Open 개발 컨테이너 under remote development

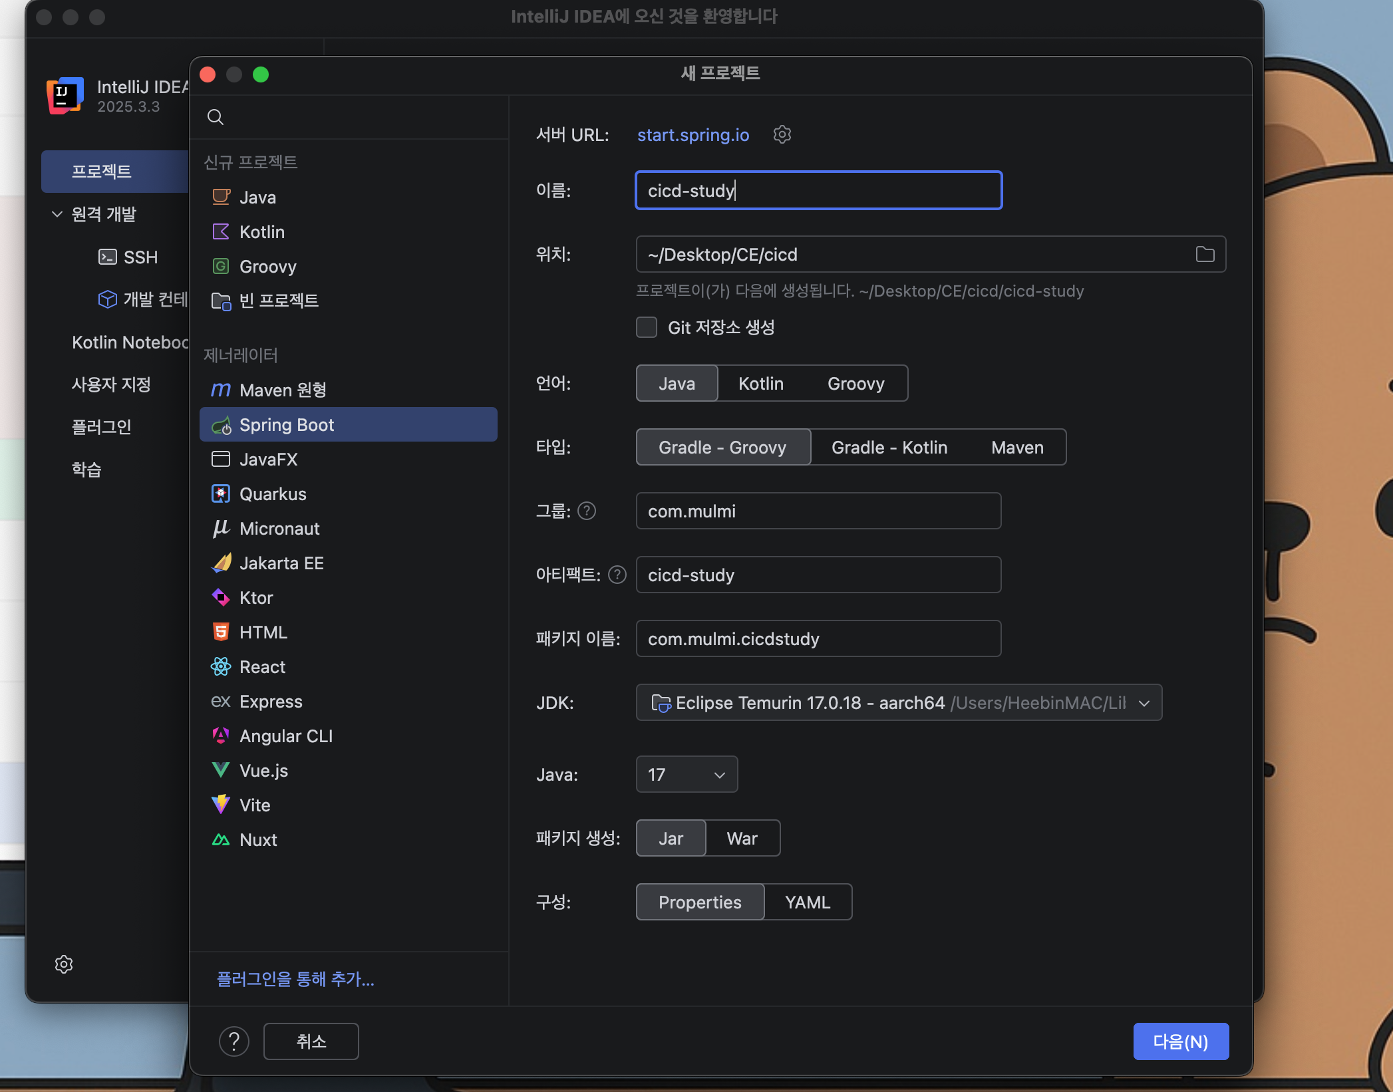click(143, 299)
